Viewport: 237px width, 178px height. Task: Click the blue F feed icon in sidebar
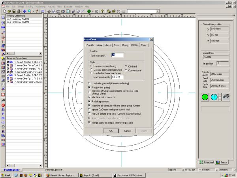point(3,114)
